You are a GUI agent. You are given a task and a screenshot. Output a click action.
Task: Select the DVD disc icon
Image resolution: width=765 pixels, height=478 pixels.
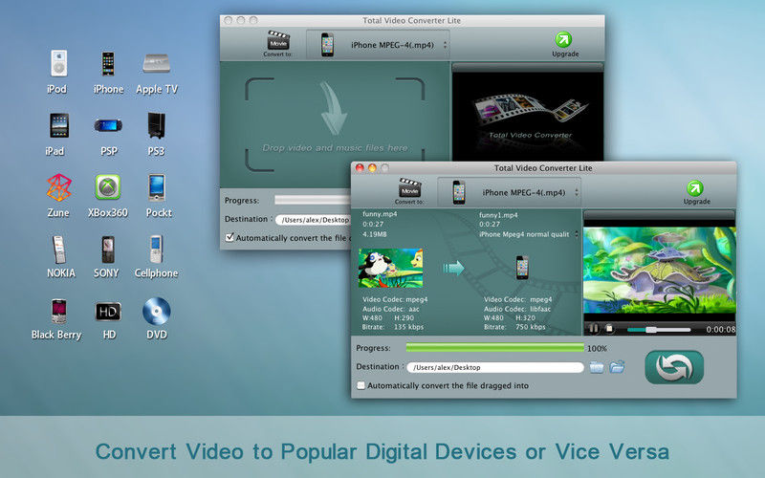(157, 312)
